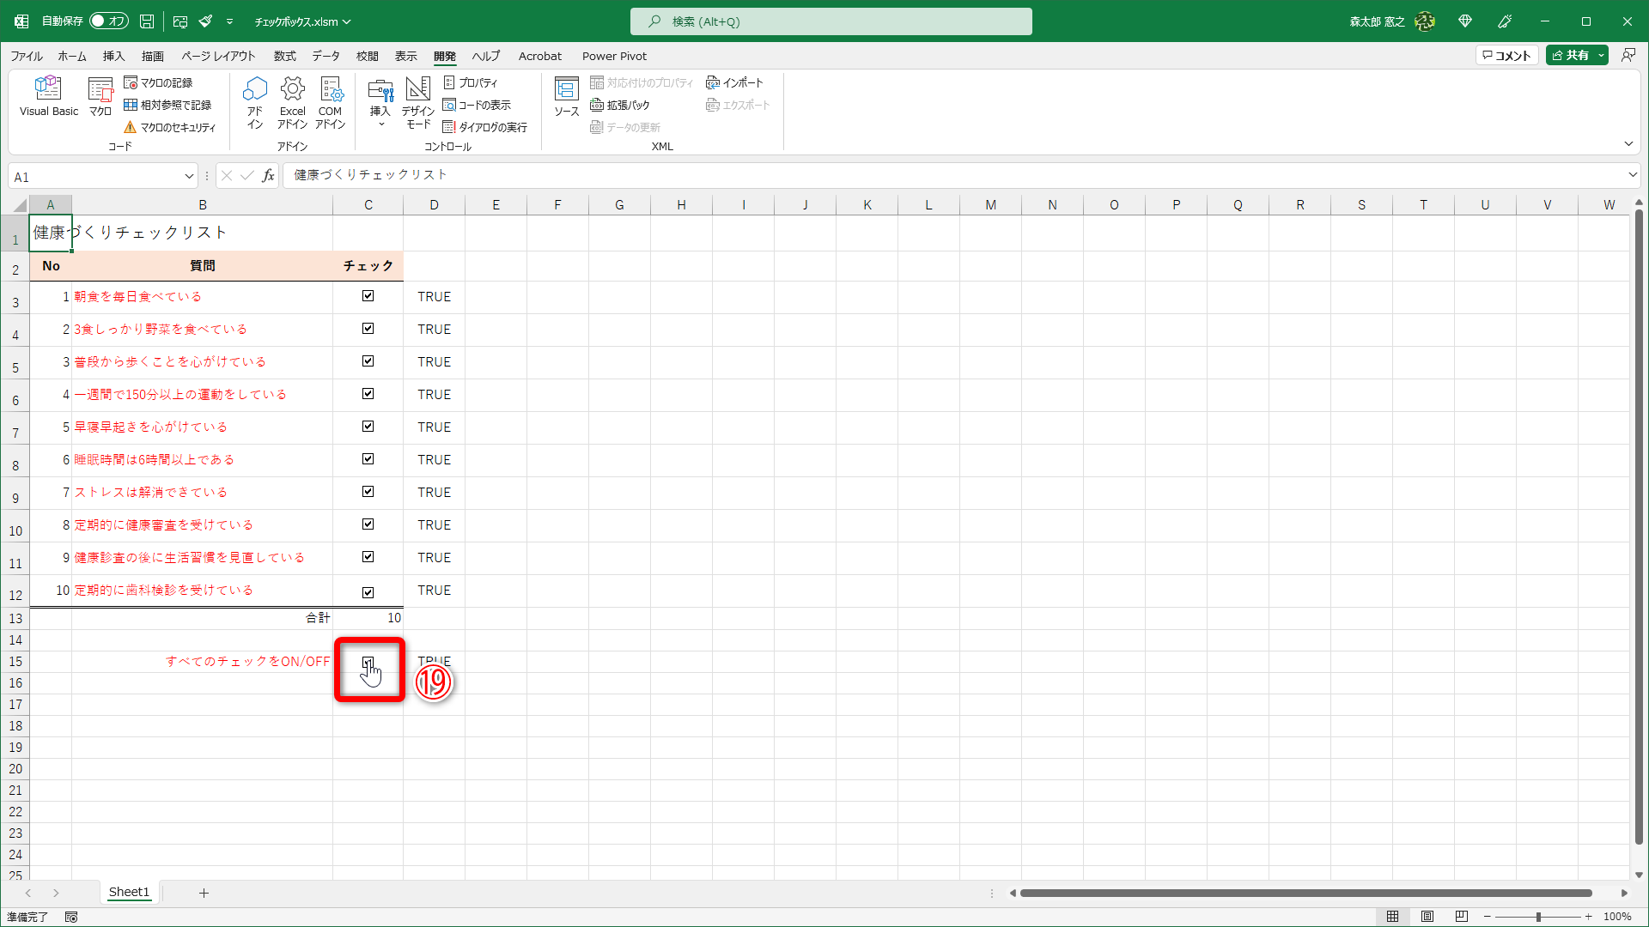Open the XML Source pane
The width and height of the screenshot is (1649, 927).
[566, 95]
